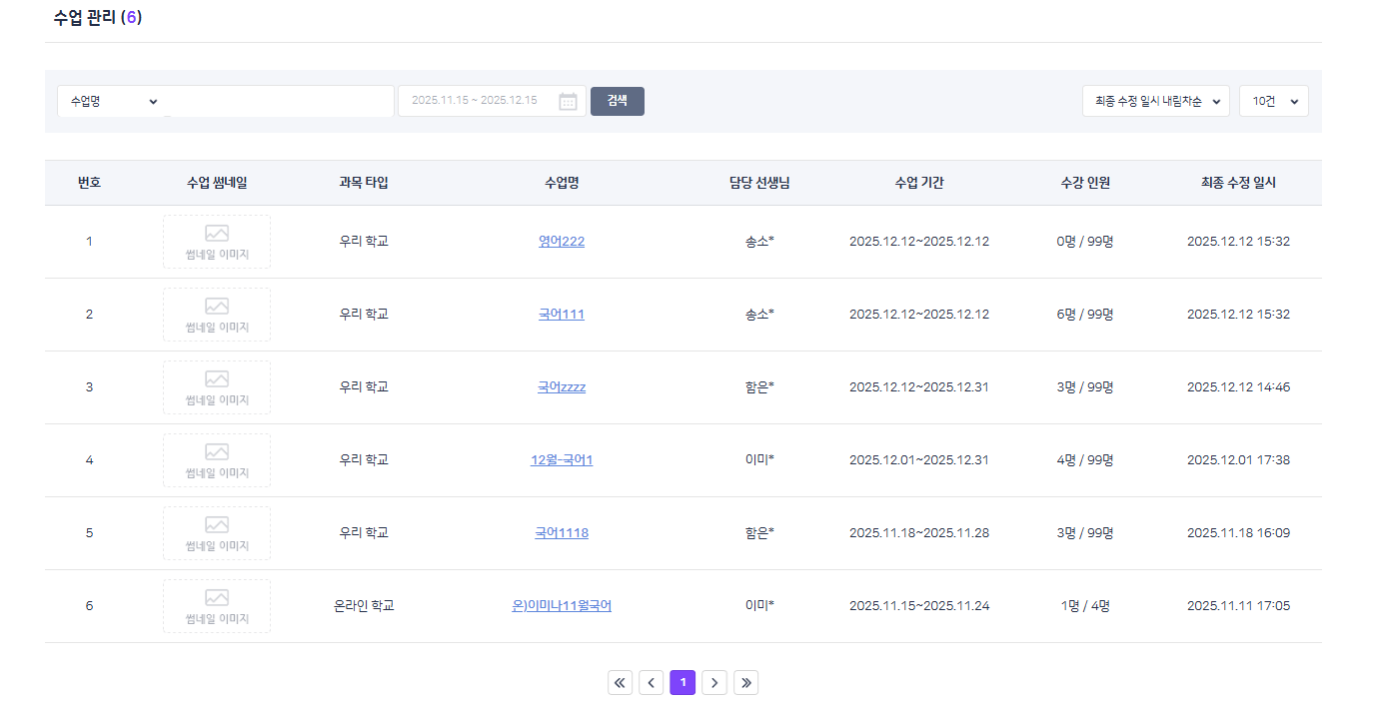
Task: Click the calendar icon in date range field
Action: coord(568,101)
